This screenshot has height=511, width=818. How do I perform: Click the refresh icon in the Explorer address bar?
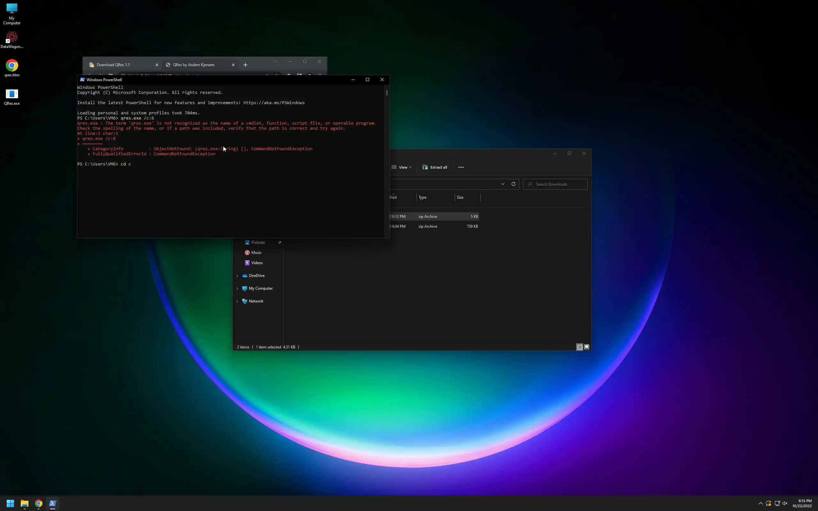point(513,184)
